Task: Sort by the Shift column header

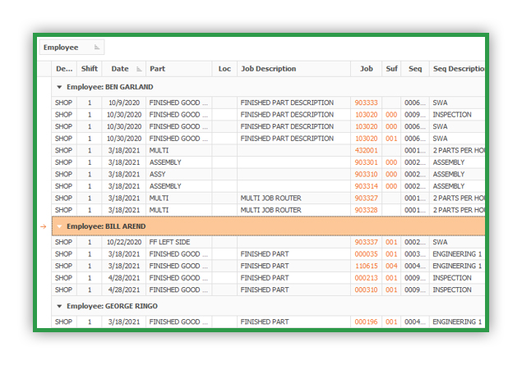Action: coord(90,69)
